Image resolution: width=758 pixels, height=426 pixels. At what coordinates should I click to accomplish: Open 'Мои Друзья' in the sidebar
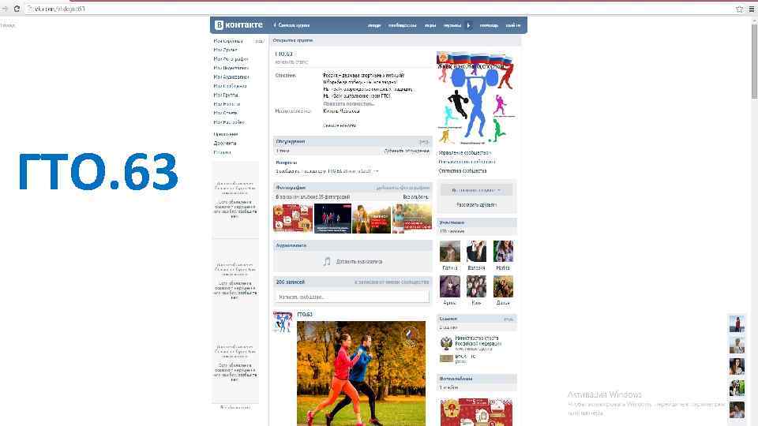(x=225, y=50)
